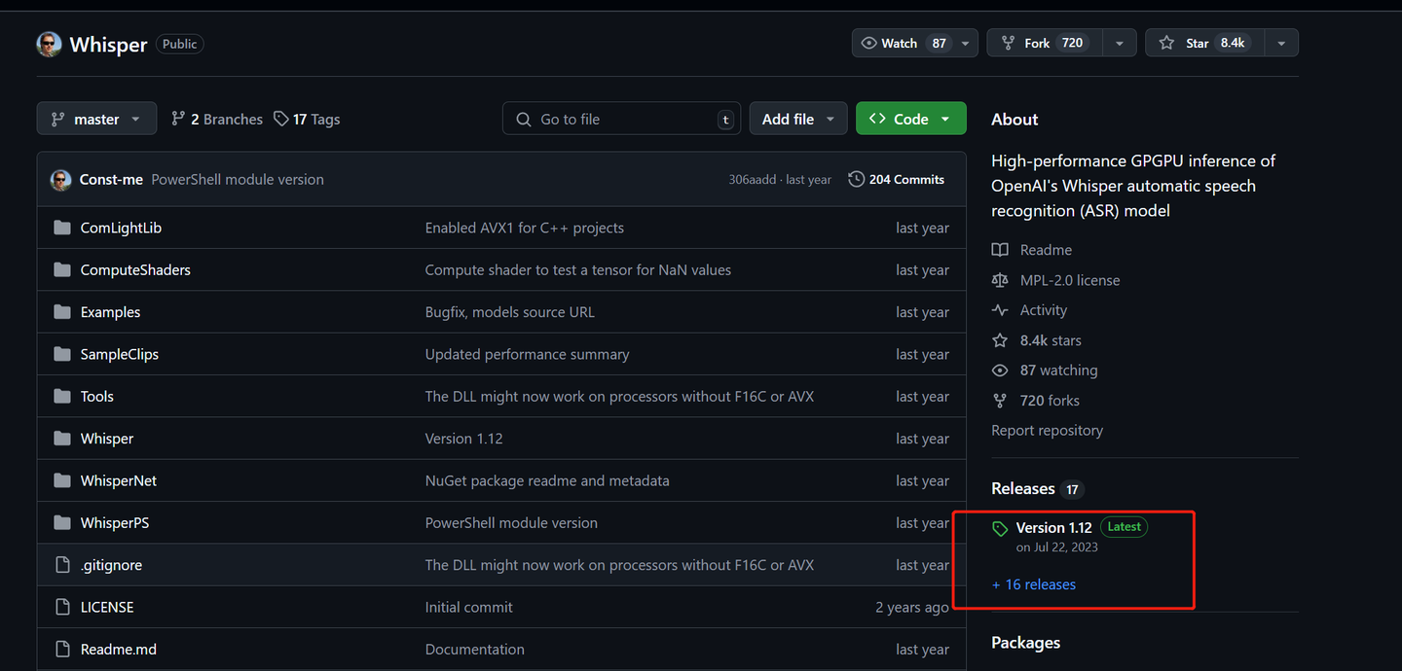Screen dimensions: 1402x671
Task: Click the Activity pulse icon
Action: click(x=1000, y=310)
